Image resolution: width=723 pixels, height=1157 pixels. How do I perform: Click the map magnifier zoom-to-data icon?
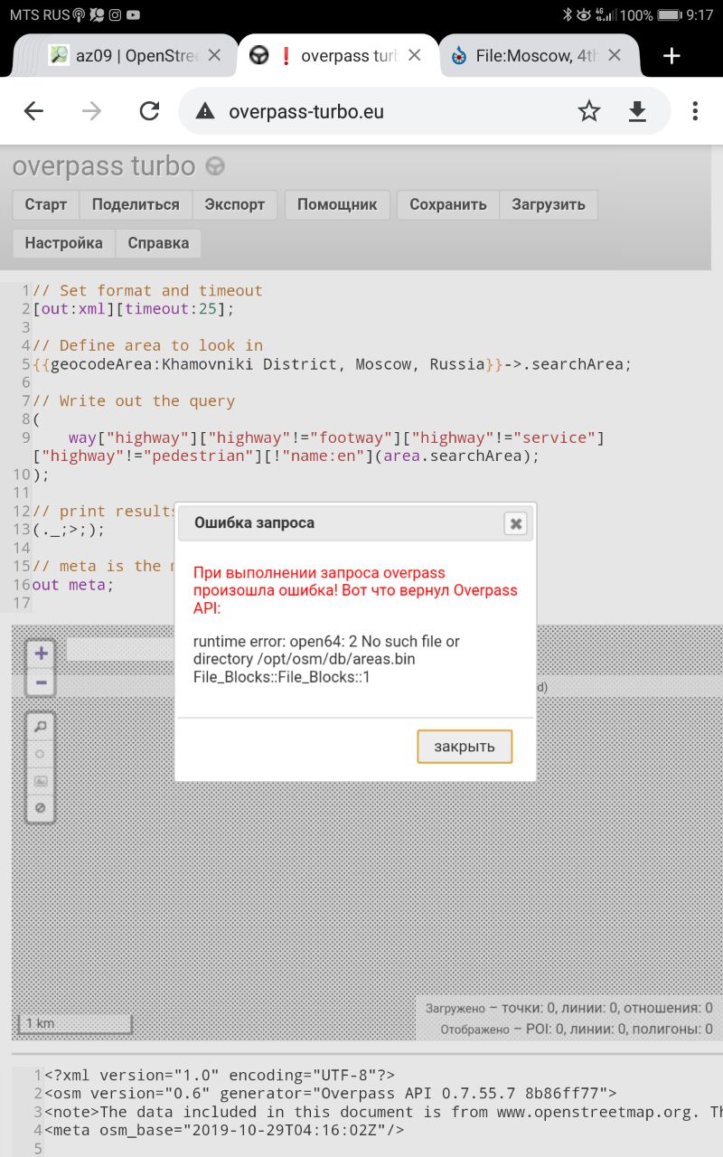(x=41, y=727)
